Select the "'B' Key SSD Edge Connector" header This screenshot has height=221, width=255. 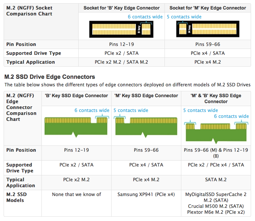click(x=76, y=96)
